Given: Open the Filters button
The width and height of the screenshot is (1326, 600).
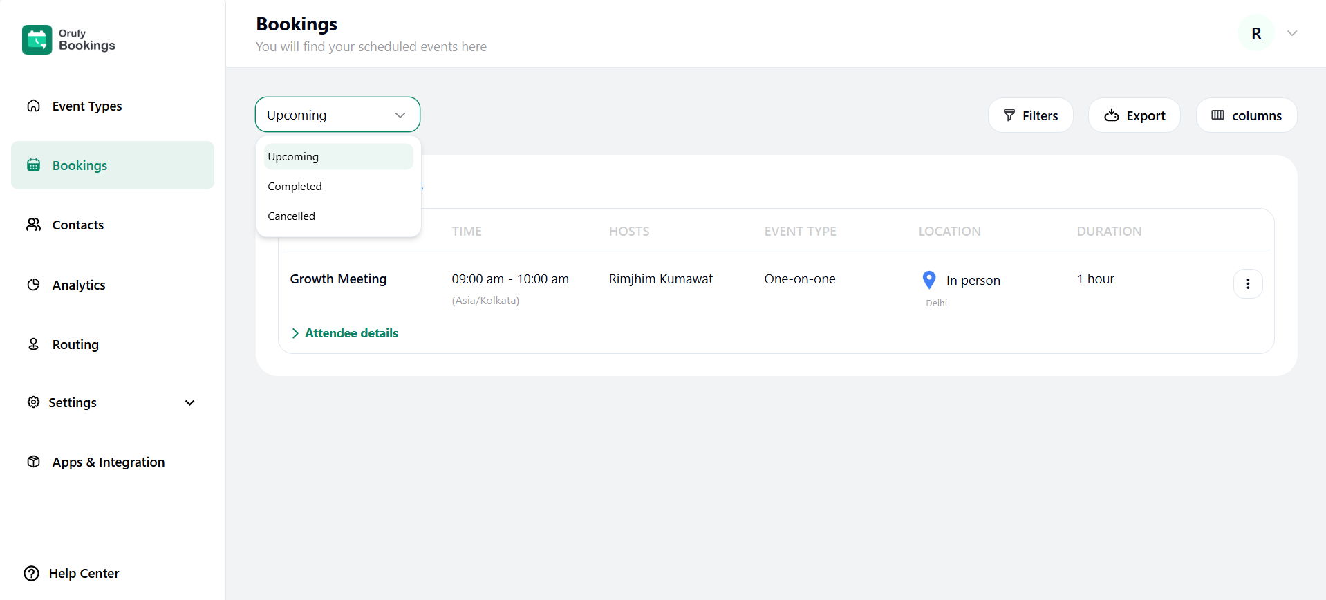Looking at the screenshot, I should (x=1030, y=115).
